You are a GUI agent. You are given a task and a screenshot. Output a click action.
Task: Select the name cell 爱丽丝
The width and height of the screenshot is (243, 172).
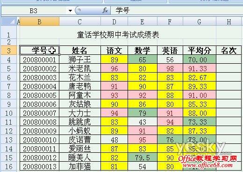pos(80,149)
